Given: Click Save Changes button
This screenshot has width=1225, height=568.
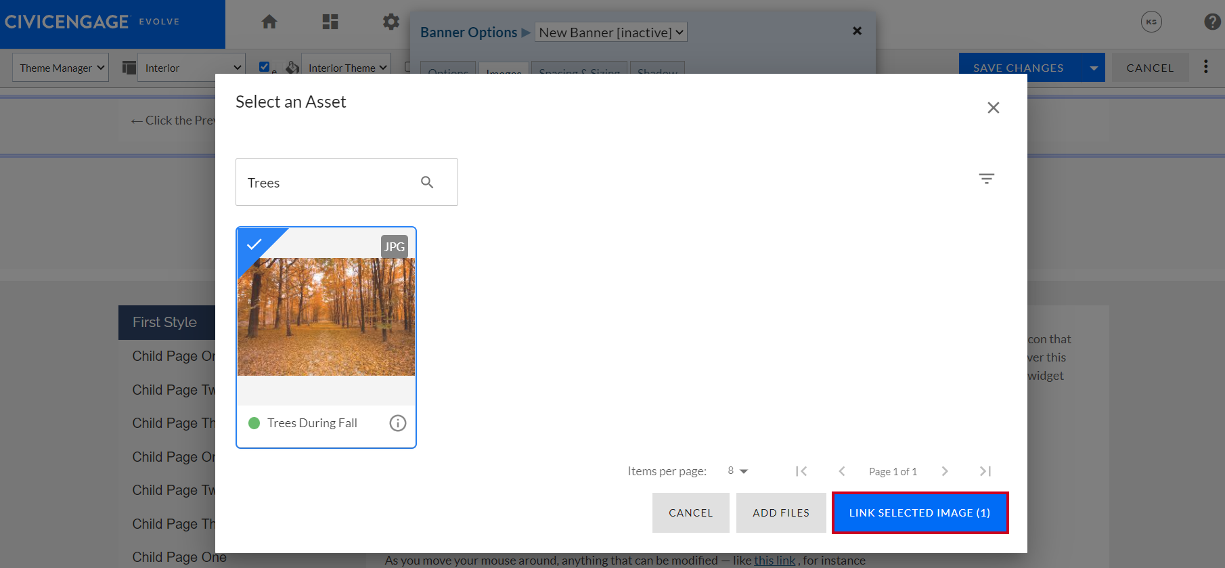Looking at the screenshot, I should point(1019,68).
